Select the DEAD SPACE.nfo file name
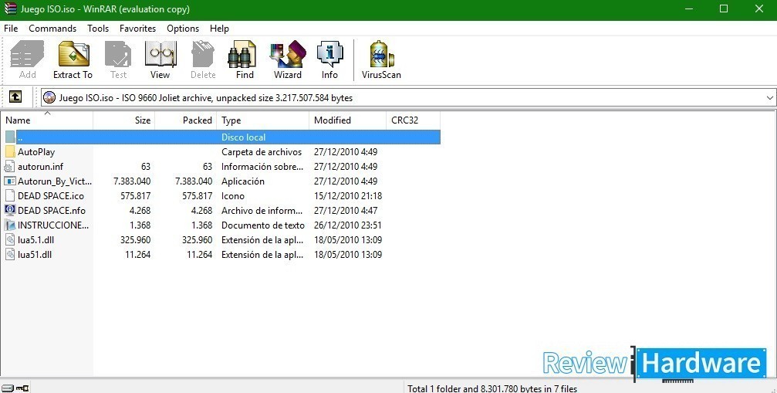The width and height of the screenshot is (777, 393). click(x=52, y=210)
